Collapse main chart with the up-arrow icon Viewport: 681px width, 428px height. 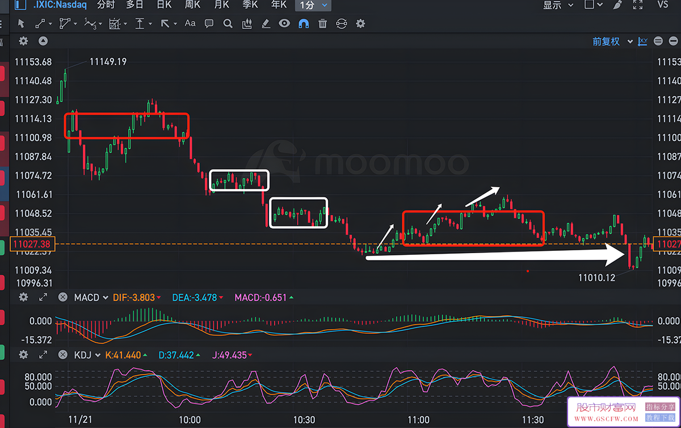point(43,41)
